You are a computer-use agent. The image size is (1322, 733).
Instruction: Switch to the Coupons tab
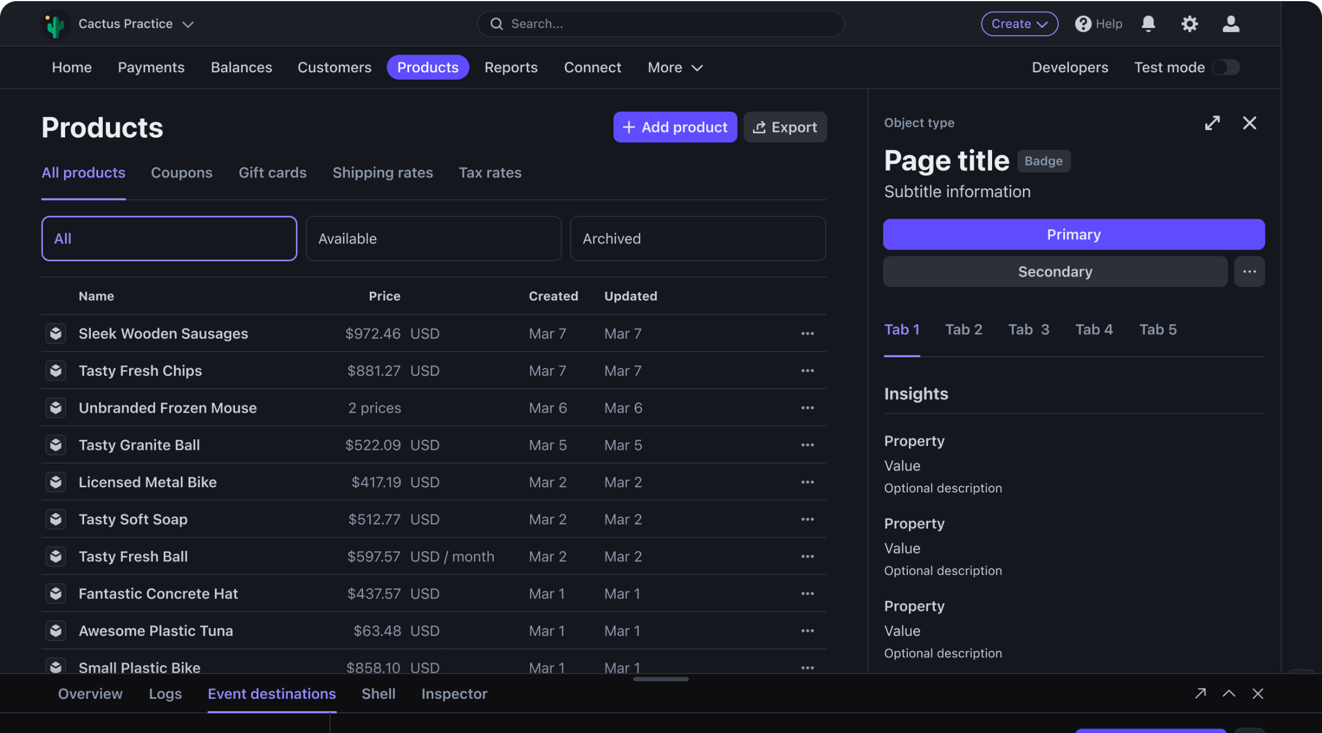pos(181,173)
